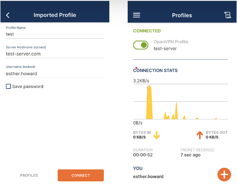The width and height of the screenshot is (237, 186).
Task: Click the CONNECTED status label
Action: [x=147, y=31]
